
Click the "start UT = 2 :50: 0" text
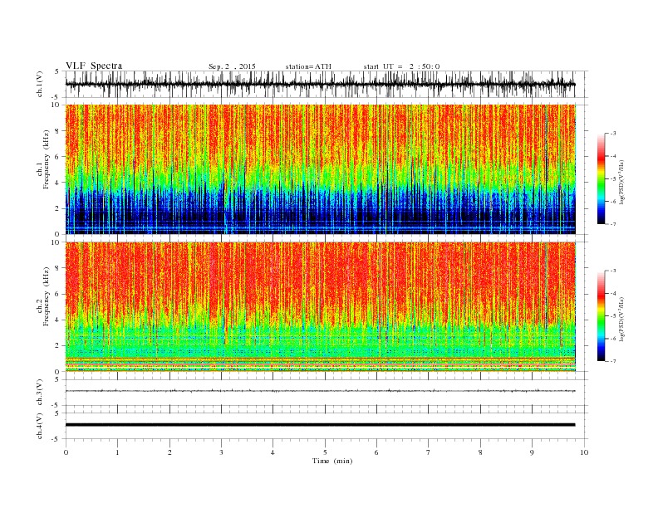coord(401,66)
